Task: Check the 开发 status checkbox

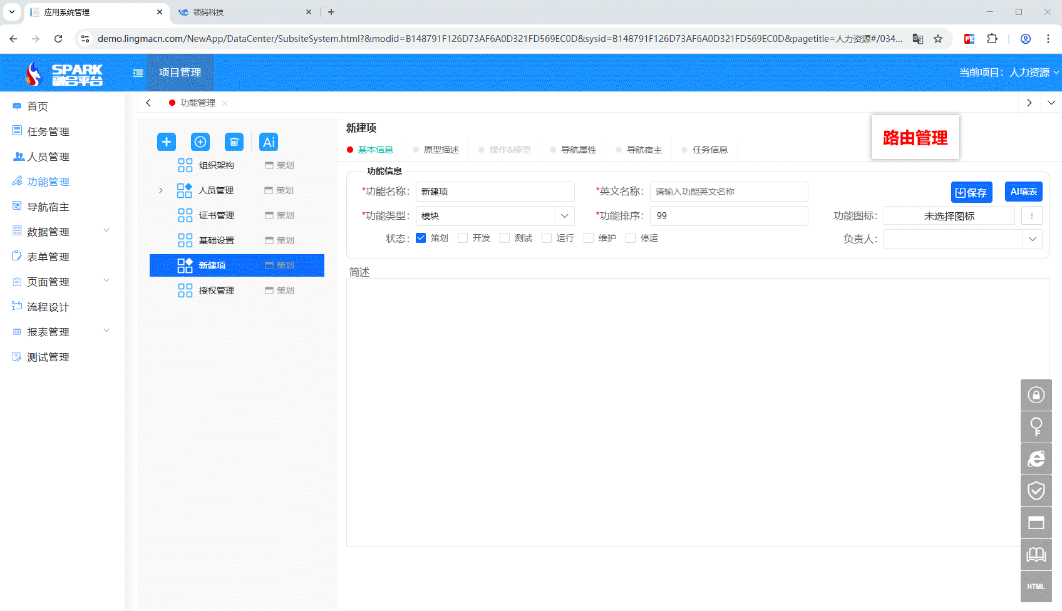Action: [463, 238]
